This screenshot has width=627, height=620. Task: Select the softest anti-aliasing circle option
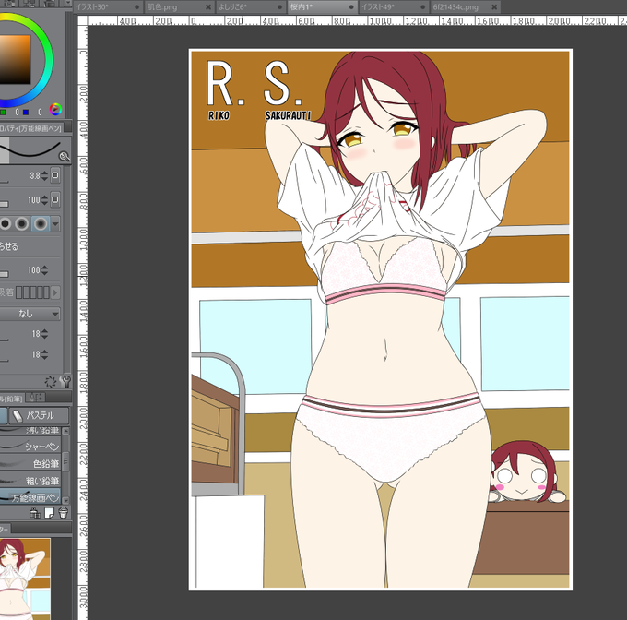tap(41, 223)
